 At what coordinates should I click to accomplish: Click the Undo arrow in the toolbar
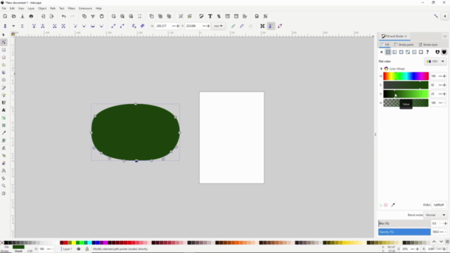pos(64,16)
